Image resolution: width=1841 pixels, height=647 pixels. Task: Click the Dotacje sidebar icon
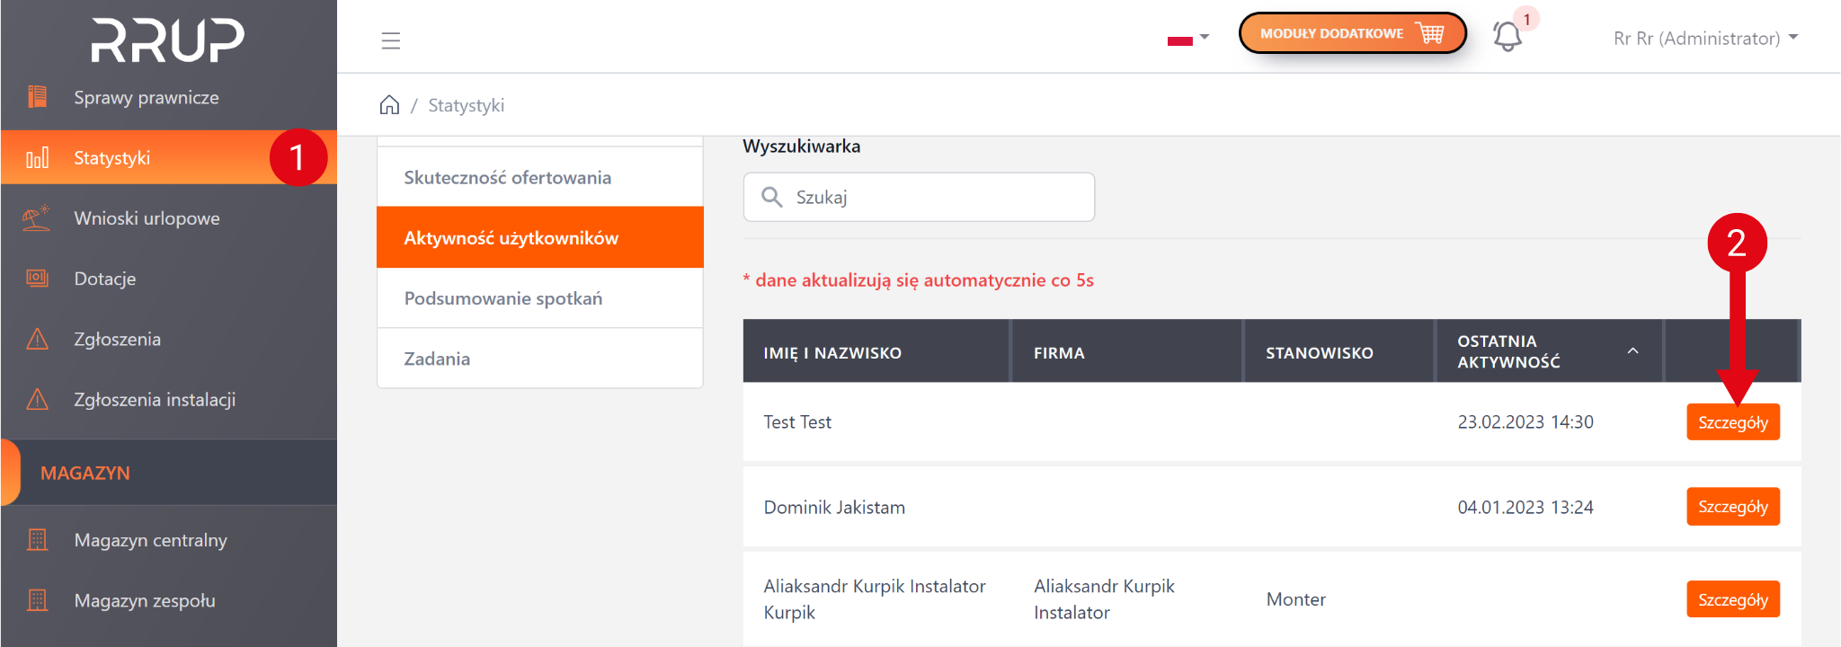click(x=37, y=279)
